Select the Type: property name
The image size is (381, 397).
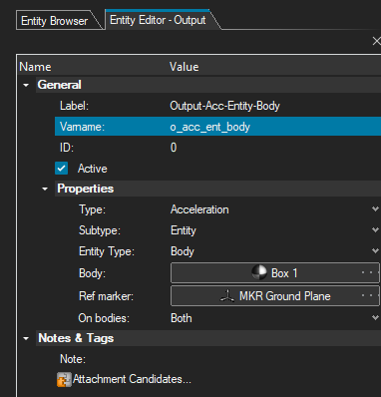click(x=92, y=209)
